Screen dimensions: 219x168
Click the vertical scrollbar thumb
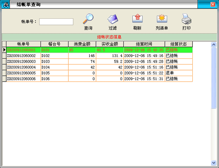(213, 78)
